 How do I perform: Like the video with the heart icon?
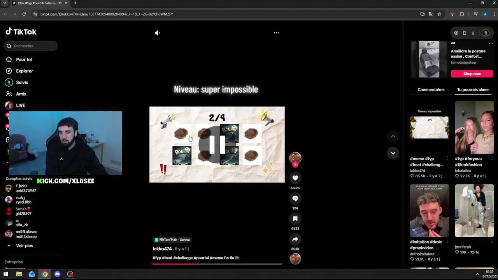point(295,178)
